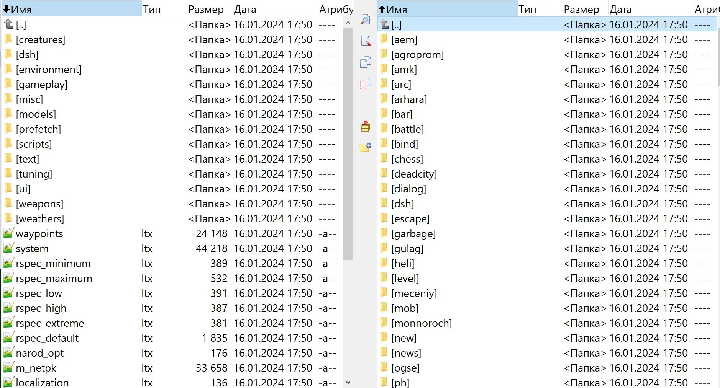Open the file viewer (magnifier) tool icon
The image size is (720, 388).
tap(366, 19)
